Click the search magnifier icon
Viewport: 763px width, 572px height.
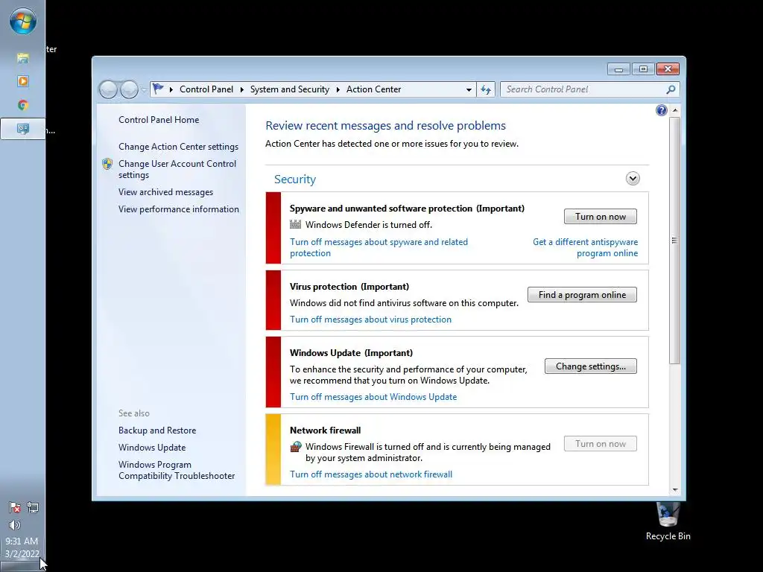(x=671, y=89)
